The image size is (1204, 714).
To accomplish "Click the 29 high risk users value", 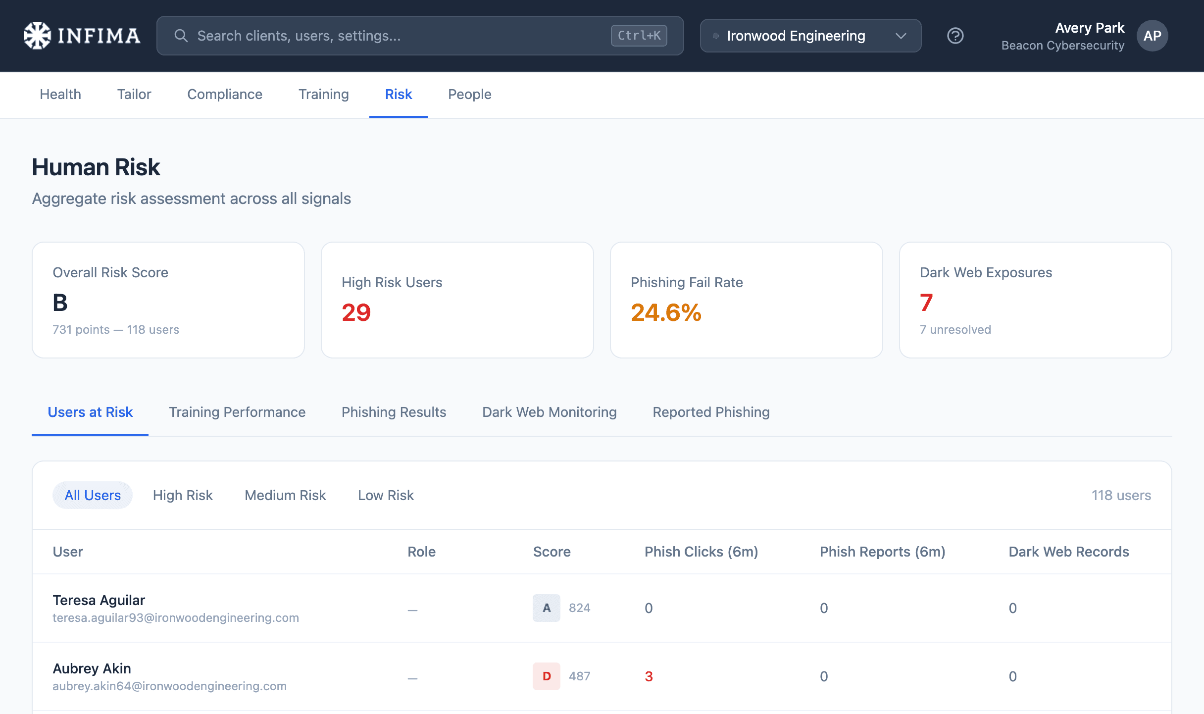I will pos(356,312).
